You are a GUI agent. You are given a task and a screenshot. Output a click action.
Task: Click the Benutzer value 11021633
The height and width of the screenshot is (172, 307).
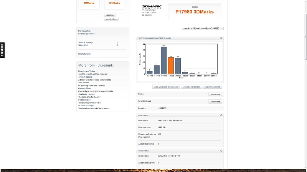point(162,108)
